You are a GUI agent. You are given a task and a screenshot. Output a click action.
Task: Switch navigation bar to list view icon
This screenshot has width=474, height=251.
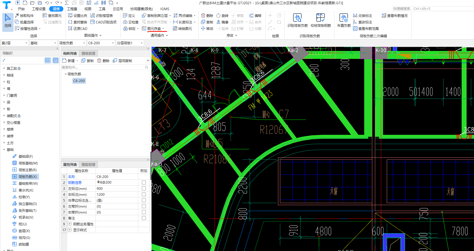pos(47,60)
